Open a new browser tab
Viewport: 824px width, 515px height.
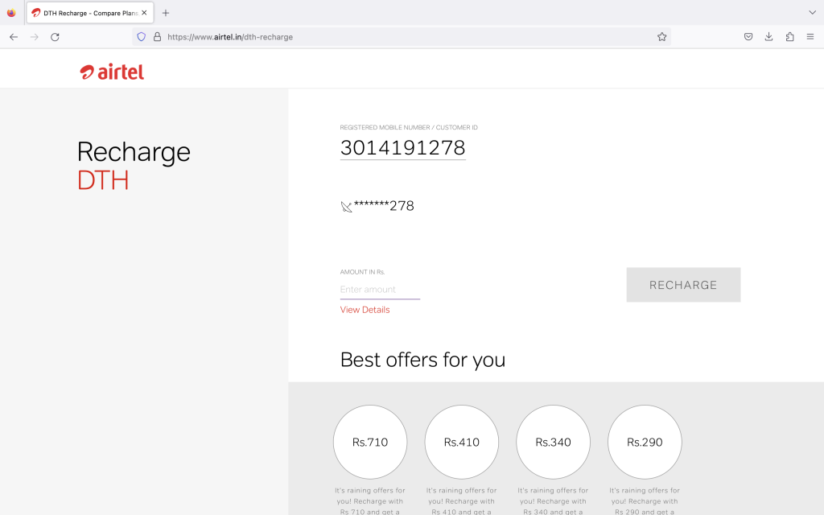click(x=166, y=13)
